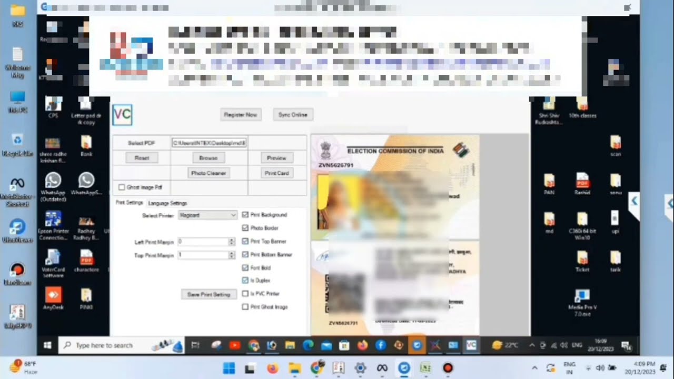Expand hidden tray icons in remote taskbar
The image size is (674, 379).
pos(532,345)
